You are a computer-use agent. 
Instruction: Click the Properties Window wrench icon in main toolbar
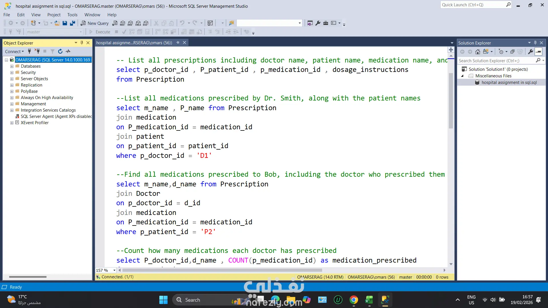point(318,23)
